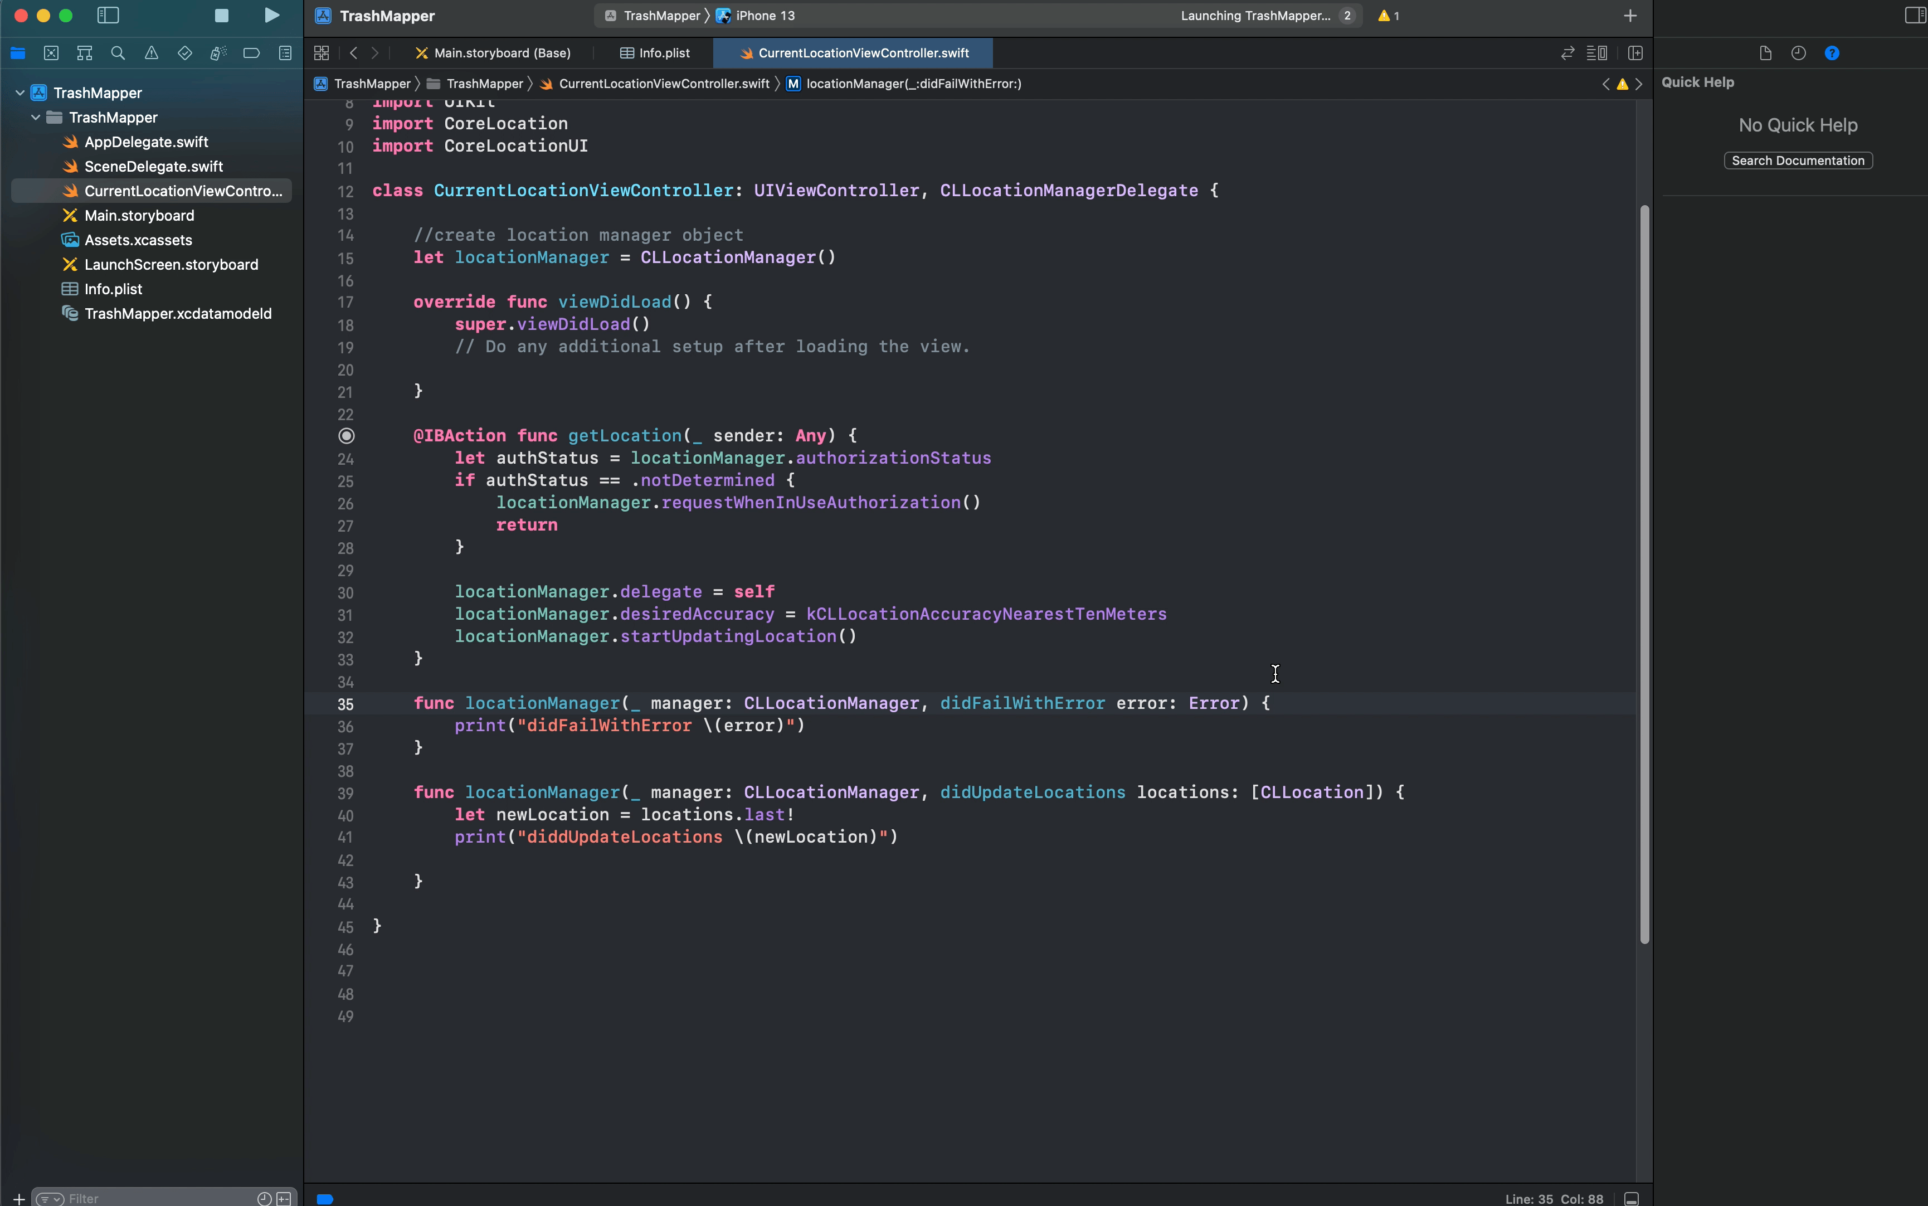Click Search Documentation button
1928x1206 pixels.
[x=1798, y=161]
